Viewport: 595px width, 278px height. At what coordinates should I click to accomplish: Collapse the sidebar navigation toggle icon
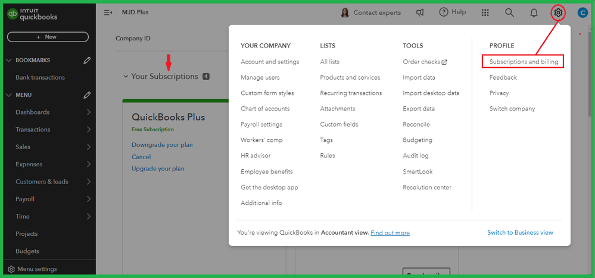tap(108, 12)
